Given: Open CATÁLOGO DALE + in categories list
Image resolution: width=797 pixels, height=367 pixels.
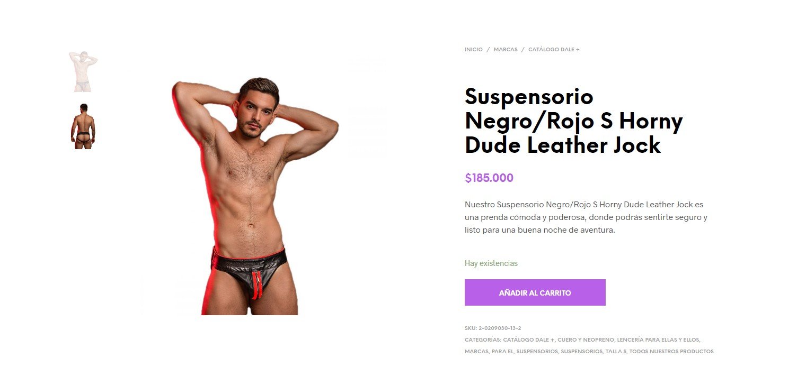Looking at the screenshot, I should 528,340.
